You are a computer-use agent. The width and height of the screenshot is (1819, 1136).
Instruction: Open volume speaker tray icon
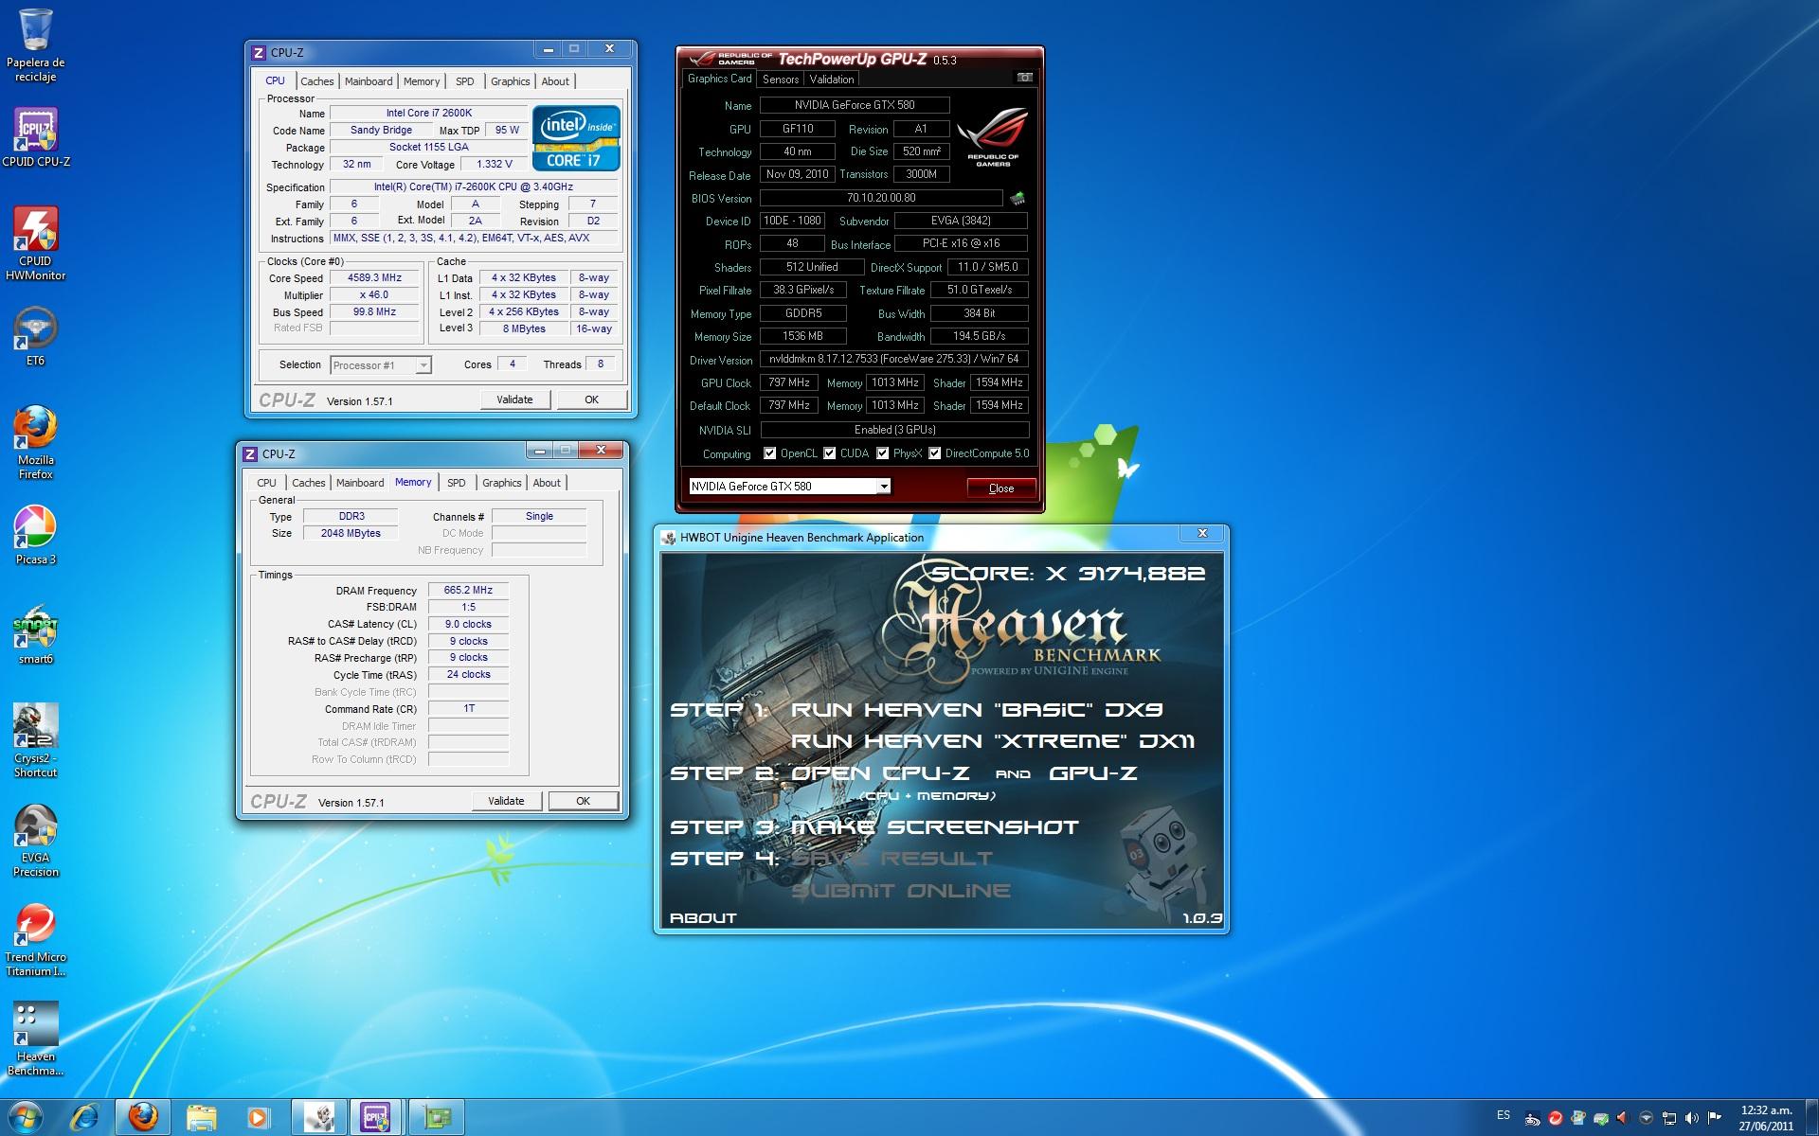[x=1692, y=1118]
